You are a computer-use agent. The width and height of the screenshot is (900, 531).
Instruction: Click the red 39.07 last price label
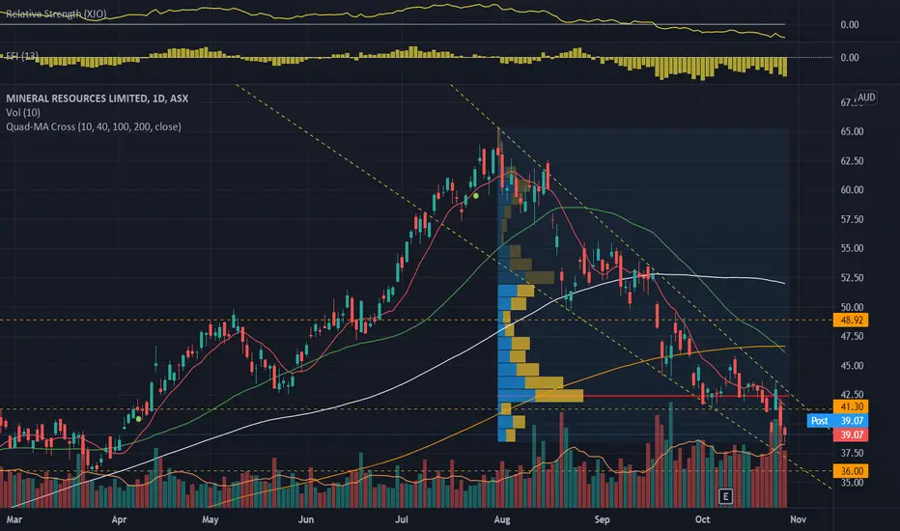(851, 434)
